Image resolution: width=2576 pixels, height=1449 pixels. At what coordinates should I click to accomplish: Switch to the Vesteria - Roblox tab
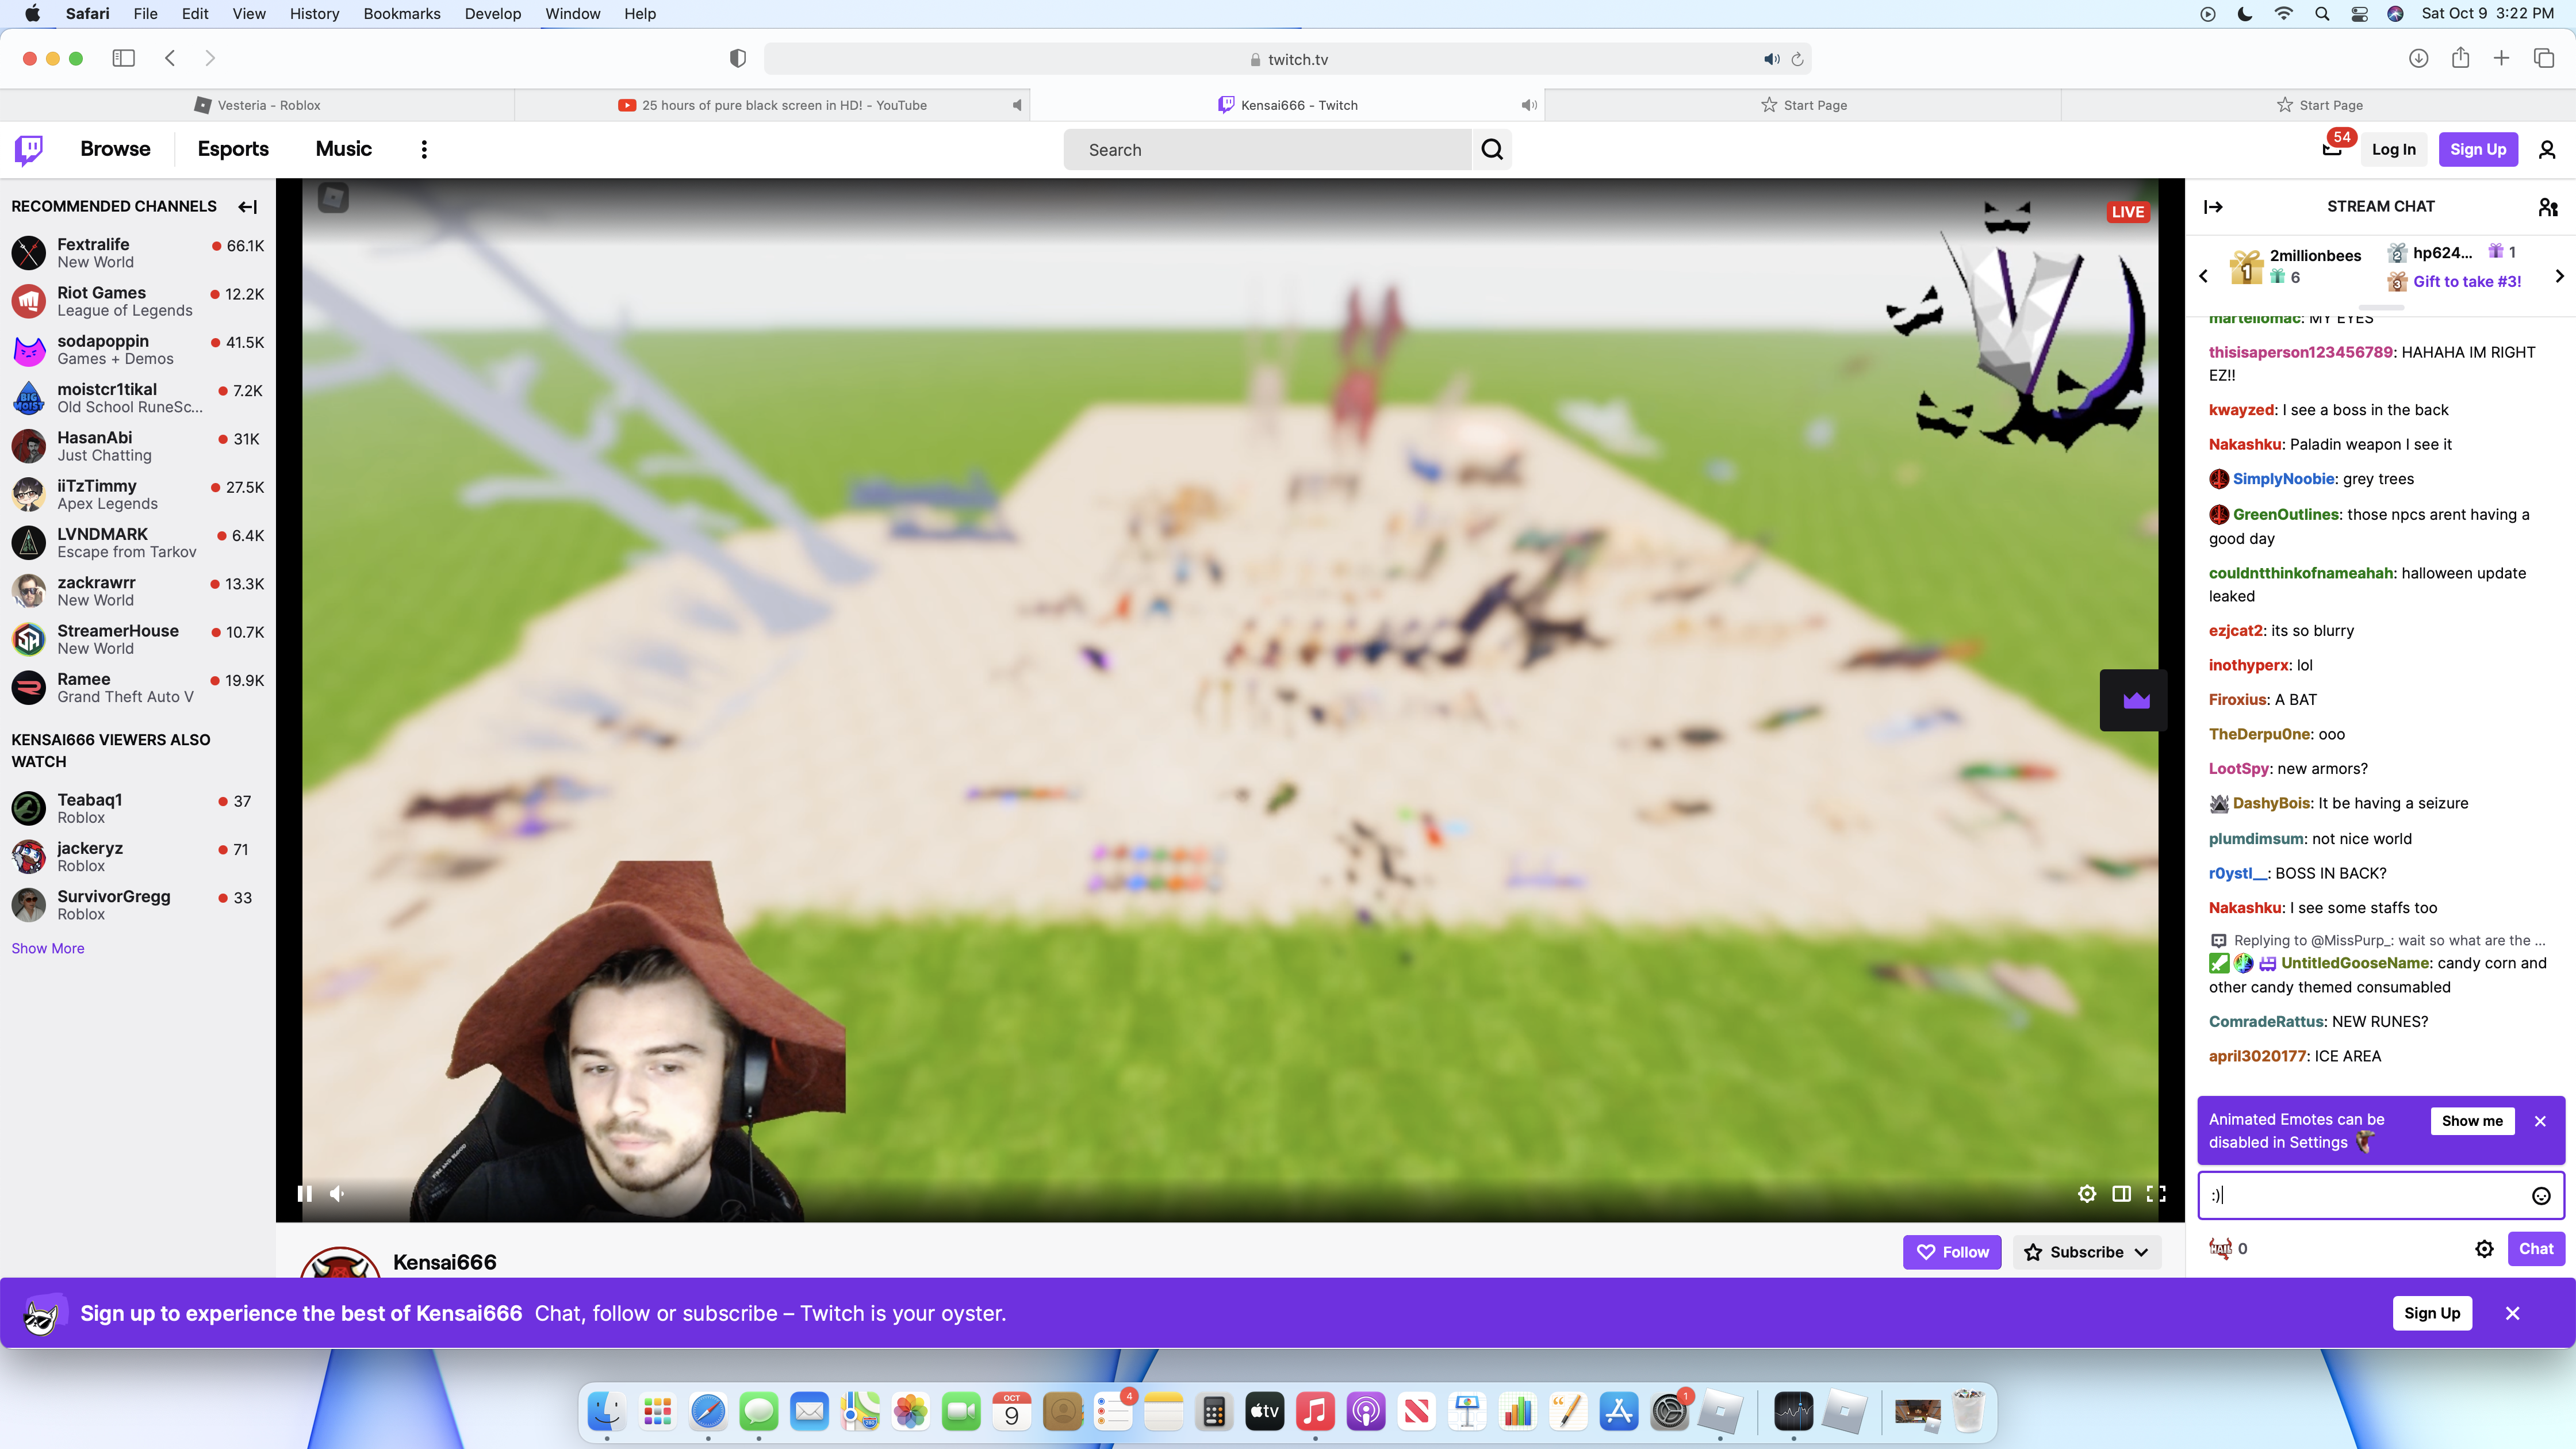258,105
